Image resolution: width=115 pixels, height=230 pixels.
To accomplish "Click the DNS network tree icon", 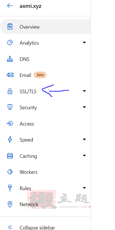I will 10,59.
